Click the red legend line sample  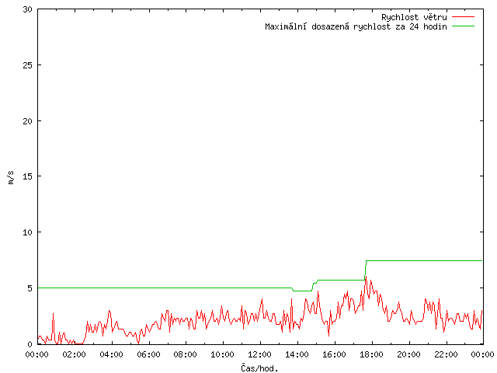point(463,17)
